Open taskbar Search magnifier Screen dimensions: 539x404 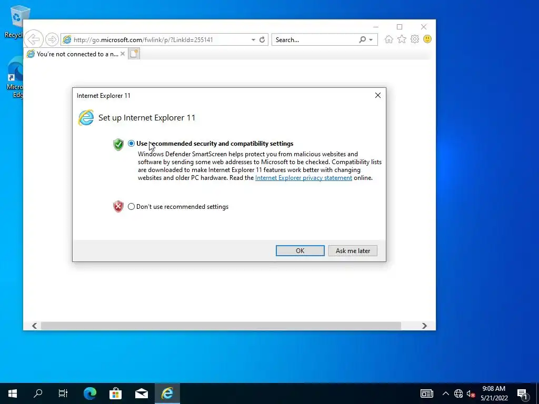click(38, 393)
